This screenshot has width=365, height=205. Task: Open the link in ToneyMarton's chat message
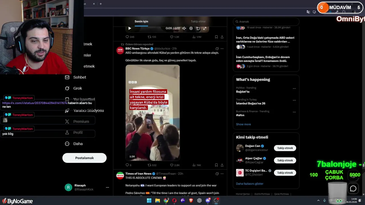coord(35,103)
